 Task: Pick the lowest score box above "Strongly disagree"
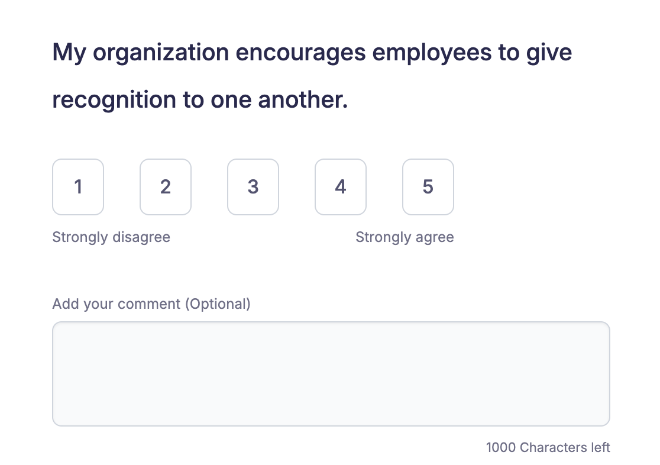(78, 187)
